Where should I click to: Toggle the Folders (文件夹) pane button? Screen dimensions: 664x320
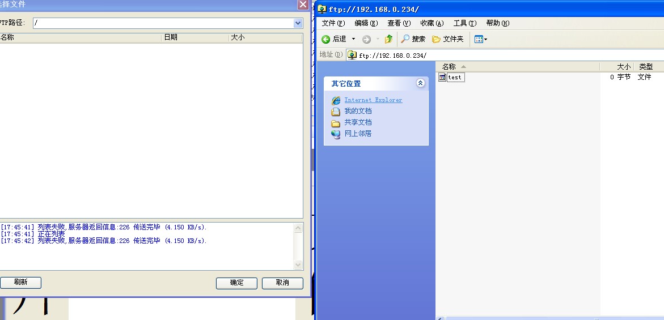coord(447,39)
